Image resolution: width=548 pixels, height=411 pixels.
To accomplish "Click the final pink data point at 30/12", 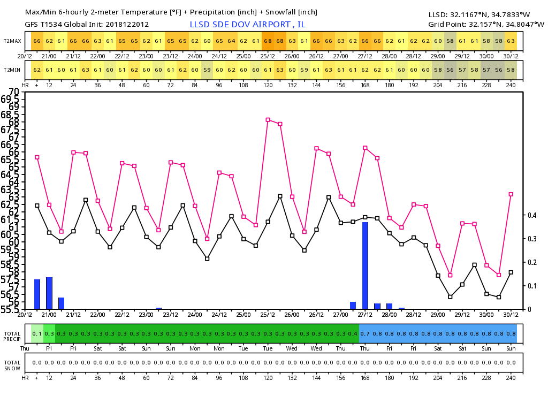I will coord(511,194).
